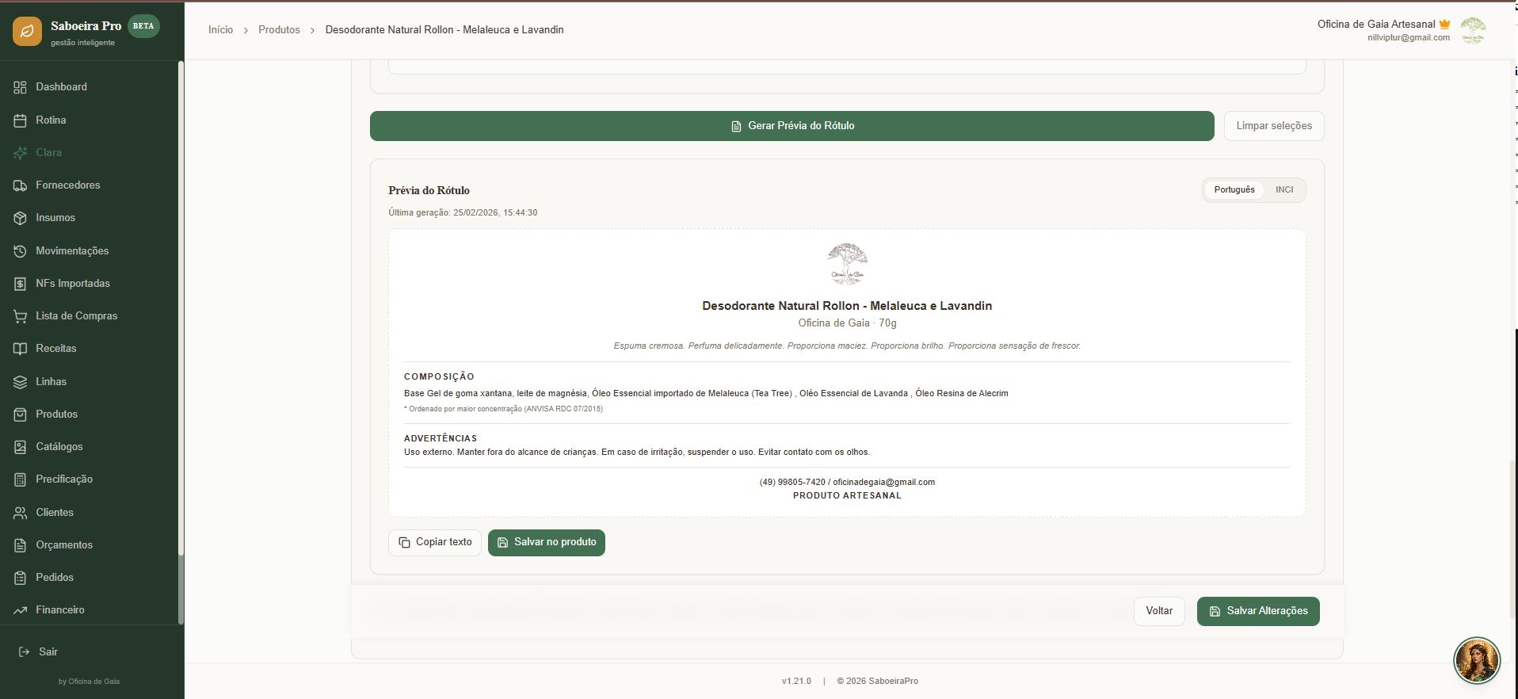Click the Rotina calendar icon
The width and height of the screenshot is (1518, 699).
pyautogui.click(x=21, y=120)
